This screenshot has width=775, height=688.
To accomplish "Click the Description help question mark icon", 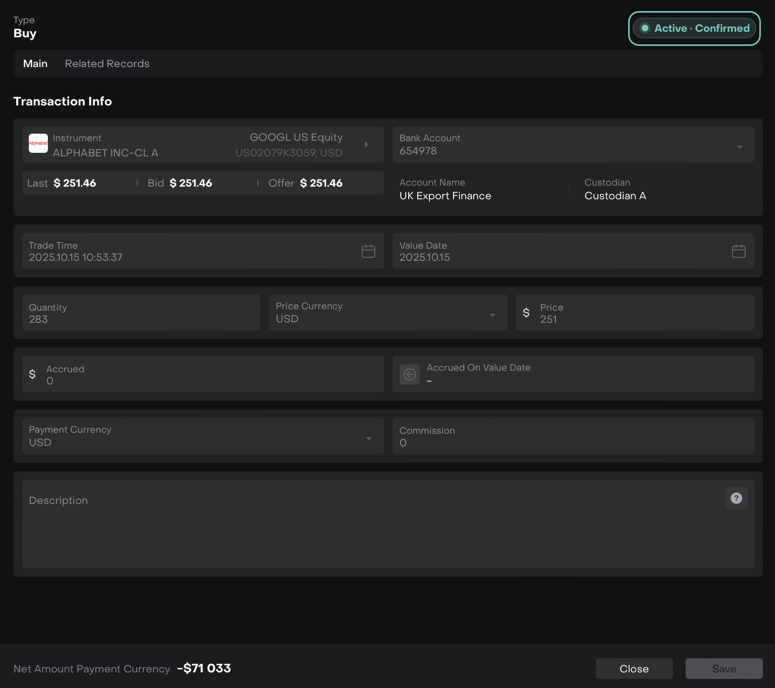I will [736, 498].
